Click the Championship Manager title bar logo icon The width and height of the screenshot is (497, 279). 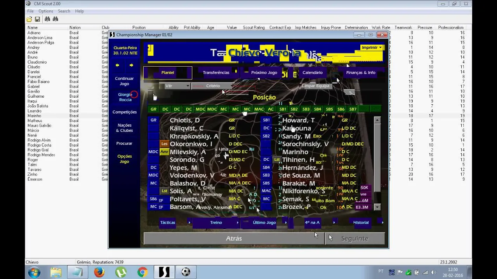pyautogui.click(x=113, y=35)
